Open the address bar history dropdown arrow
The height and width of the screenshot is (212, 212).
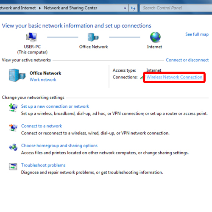(x=125, y=8)
